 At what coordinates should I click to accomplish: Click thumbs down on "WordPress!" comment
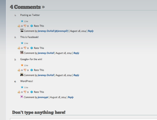[25, 92]
